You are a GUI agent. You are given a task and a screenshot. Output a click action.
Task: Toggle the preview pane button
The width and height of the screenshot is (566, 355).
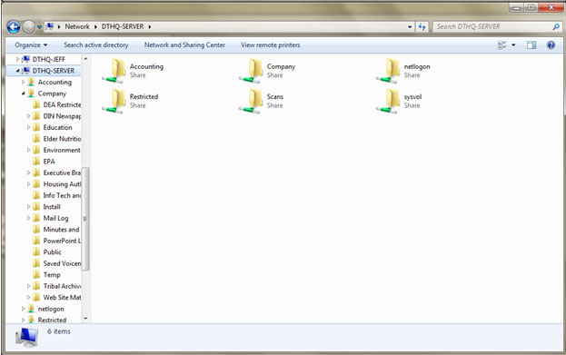(x=531, y=45)
